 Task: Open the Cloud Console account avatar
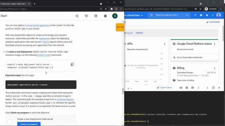(219, 15)
